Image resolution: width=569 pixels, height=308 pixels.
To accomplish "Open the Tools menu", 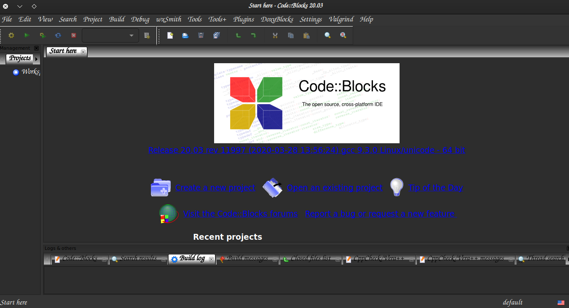I will point(195,19).
